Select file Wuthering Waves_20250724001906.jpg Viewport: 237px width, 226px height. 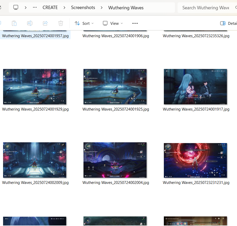pyautogui.click(x=116, y=36)
